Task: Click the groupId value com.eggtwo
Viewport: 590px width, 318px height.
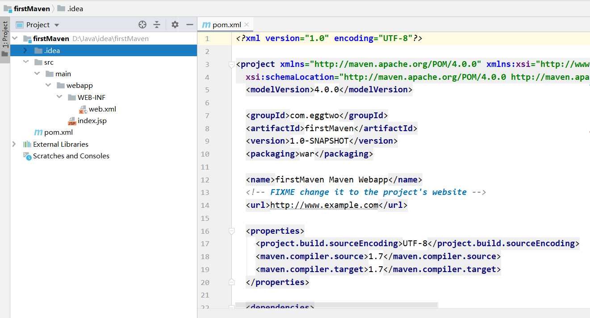Action: tap(314, 116)
